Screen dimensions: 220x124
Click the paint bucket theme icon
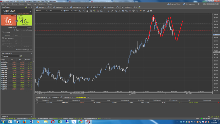coord(144,11)
